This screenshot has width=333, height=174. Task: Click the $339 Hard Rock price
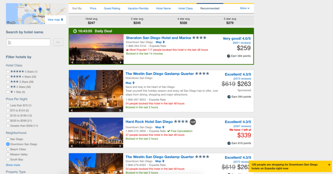pyautogui.click(x=244, y=135)
